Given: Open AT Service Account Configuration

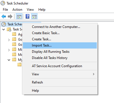Looking at the screenshot, I should (60, 66).
